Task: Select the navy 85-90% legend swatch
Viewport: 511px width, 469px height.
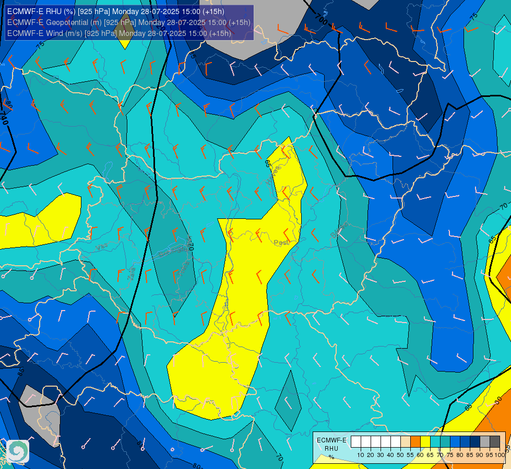Action: tap(475, 442)
